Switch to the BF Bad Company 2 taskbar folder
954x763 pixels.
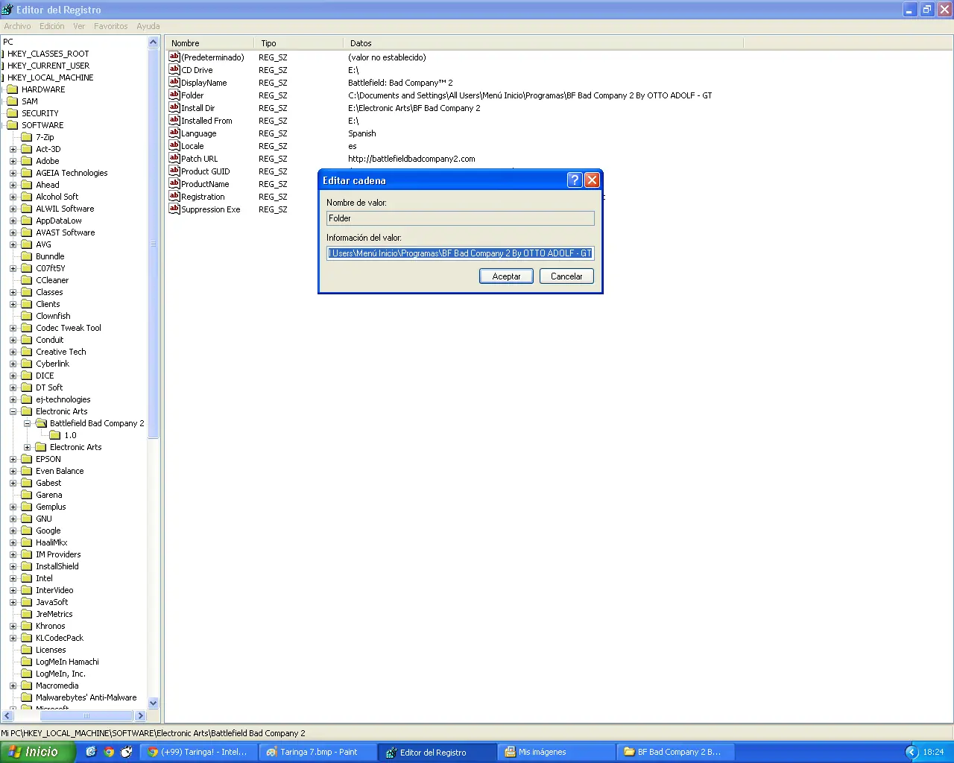pyautogui.click(x=675, y=752)
